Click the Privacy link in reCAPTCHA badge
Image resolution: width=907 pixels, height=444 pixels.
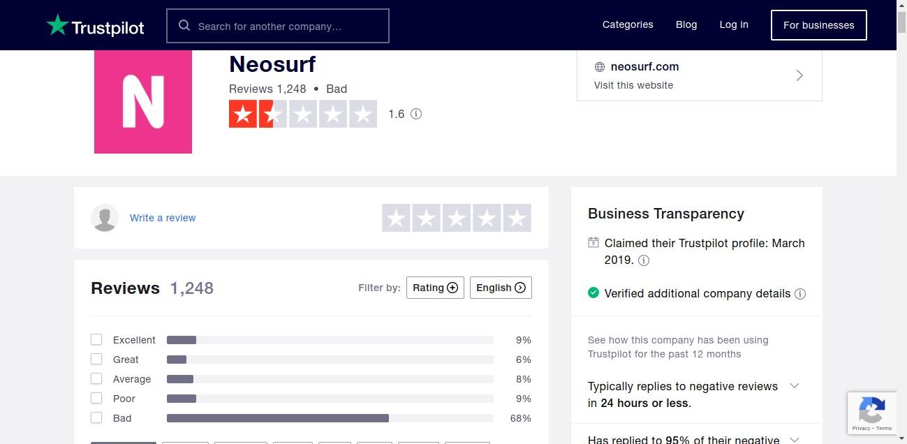pyautogui.click(x=861, y=428)
